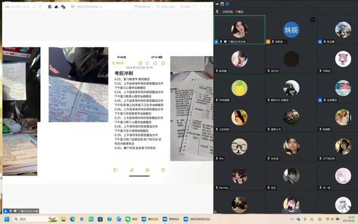Expand more participants with the down chevron
The image size is (358, 224).
click(x=291, y=211)
